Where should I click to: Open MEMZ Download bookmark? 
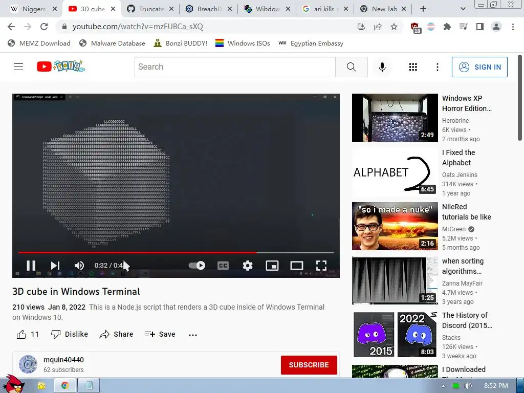[39, 43]
